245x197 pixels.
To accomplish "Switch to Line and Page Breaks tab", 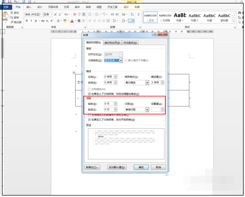I will tap(112, 43).
